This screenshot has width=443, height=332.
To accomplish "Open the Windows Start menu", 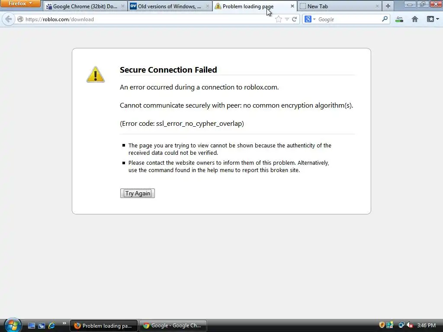I will [13, 325].
